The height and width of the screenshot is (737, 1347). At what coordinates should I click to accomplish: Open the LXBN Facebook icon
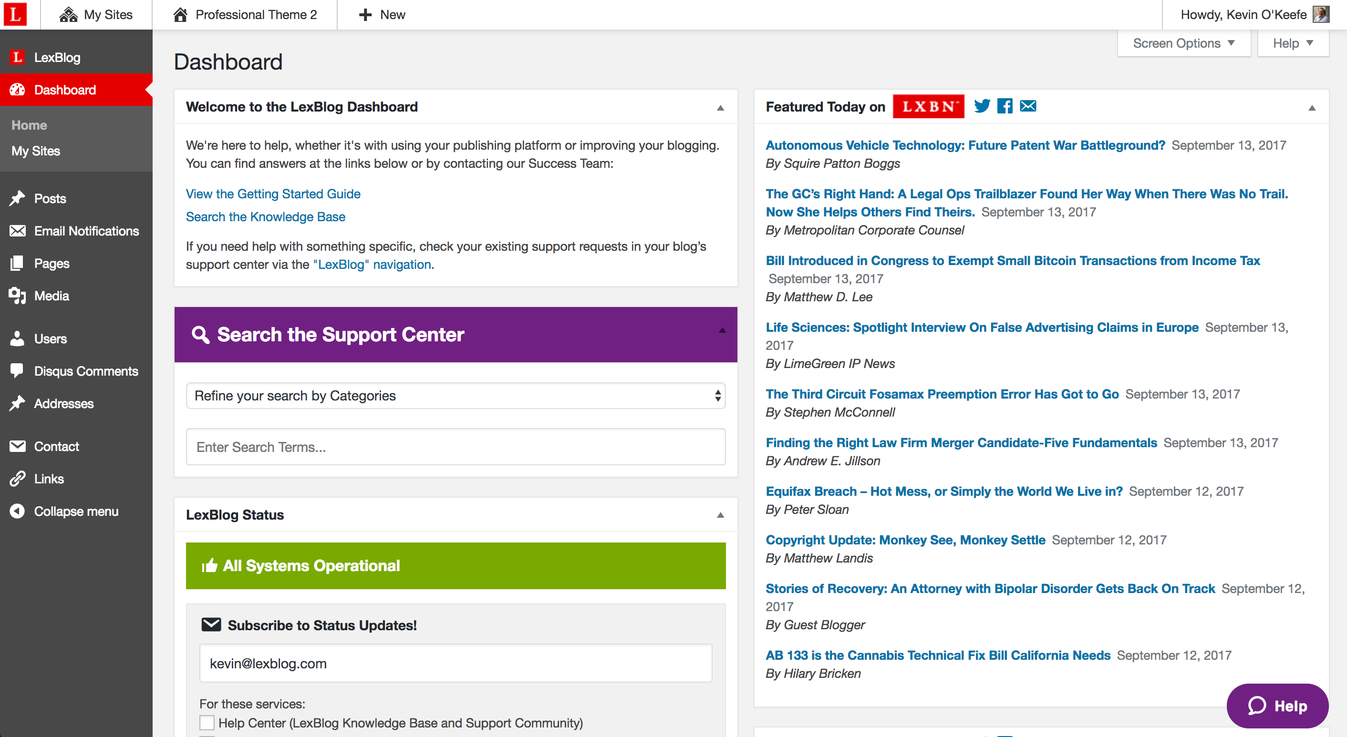(x=1005, y=106)
